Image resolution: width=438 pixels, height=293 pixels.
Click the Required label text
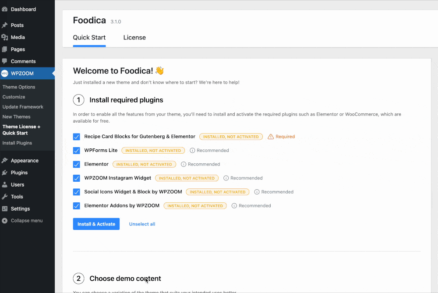click(285, 137)
